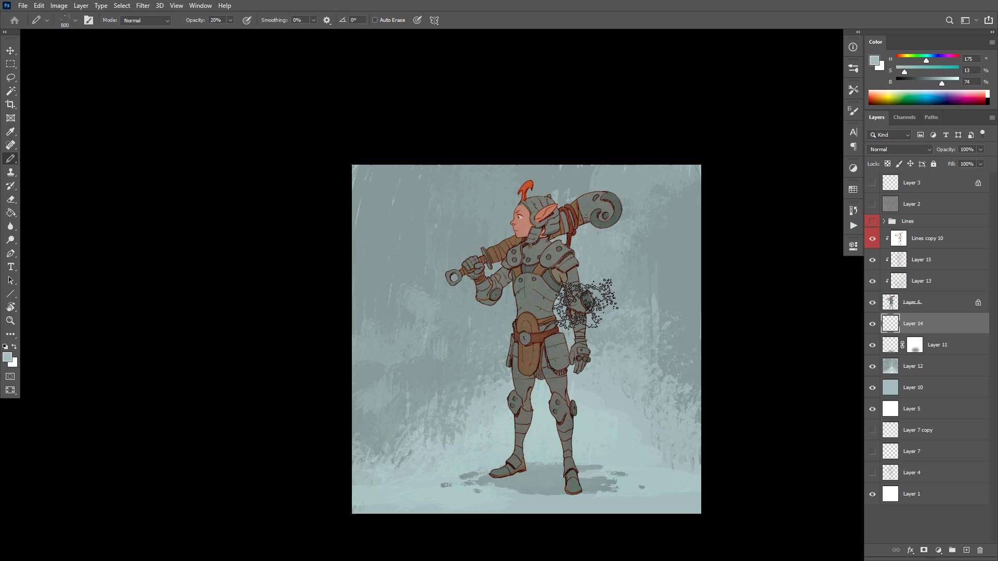Create a new group using the folder icon
The height and width of the screenshot is (561, 998).
[952, 550]
